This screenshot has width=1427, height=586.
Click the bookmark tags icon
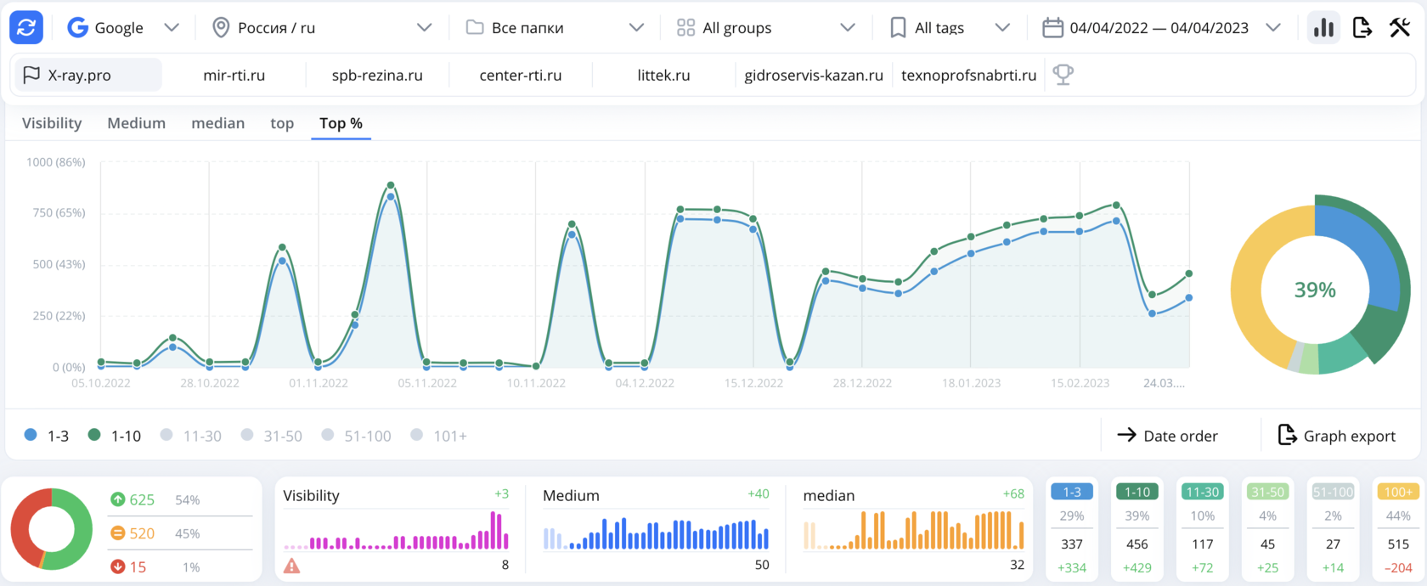tap(898, 28)
